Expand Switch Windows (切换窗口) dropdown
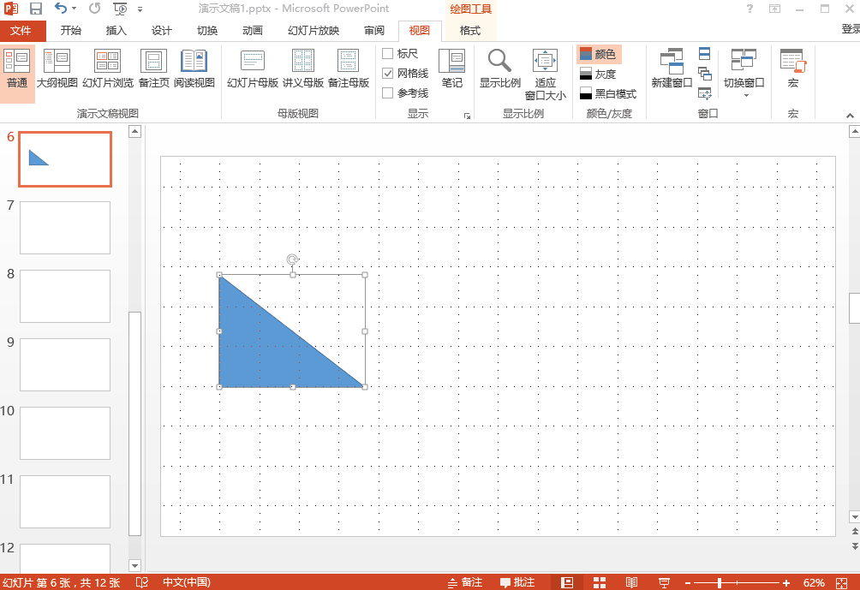The width and height of the screenshot is (860, 590). (x=744, y=74)
